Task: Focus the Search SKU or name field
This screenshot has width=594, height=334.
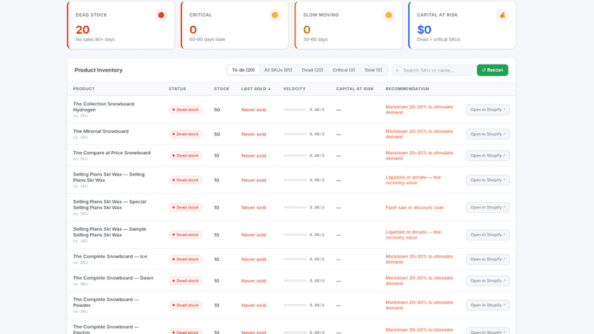Action: tap(433, 70)
